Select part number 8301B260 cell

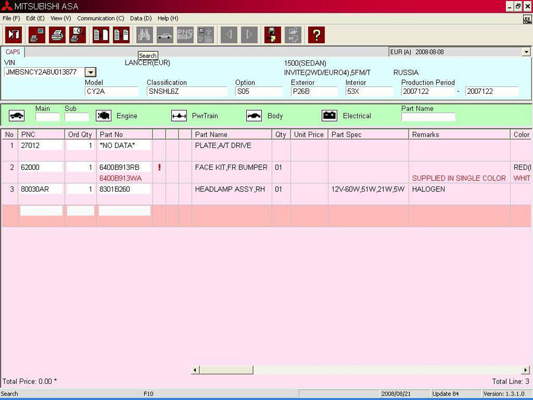coord(124,189)
